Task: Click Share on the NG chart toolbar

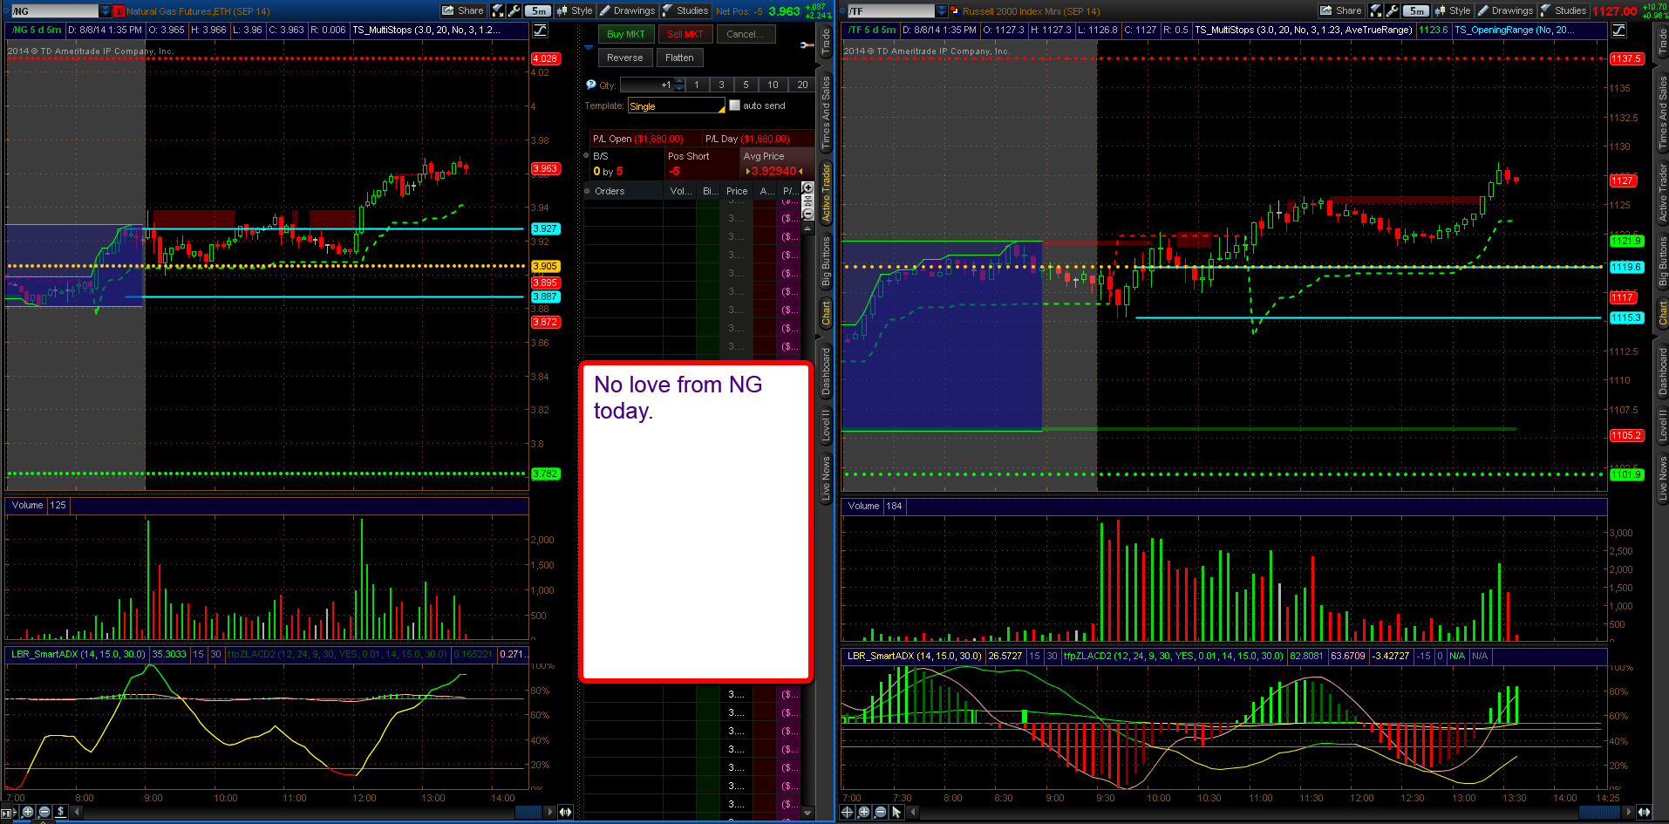Action: click(463, 10)
